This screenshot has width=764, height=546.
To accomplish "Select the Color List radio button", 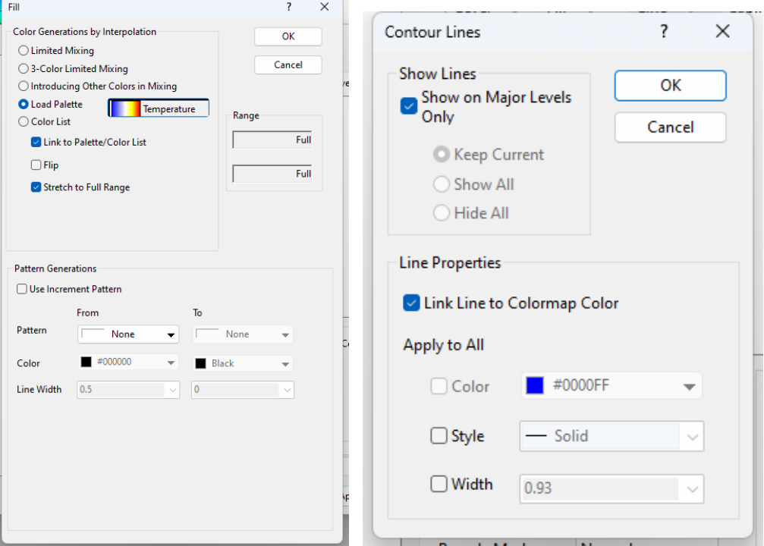I will coord(24,121).
